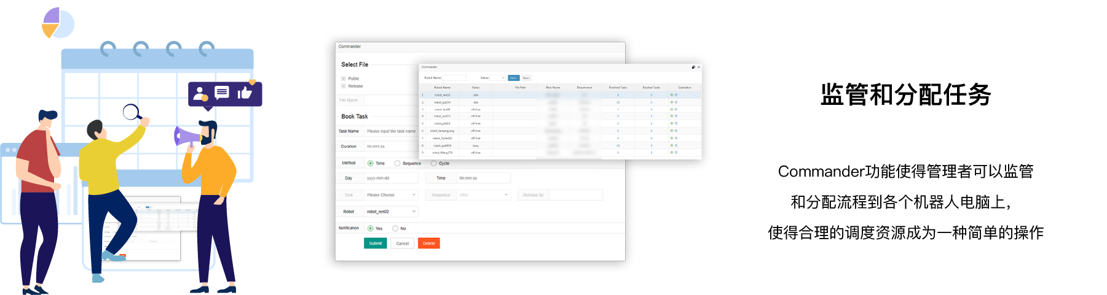Open the Robot dropdown showing robot_ren02
Screen dimensions: 1107x295
click(392, 212)
